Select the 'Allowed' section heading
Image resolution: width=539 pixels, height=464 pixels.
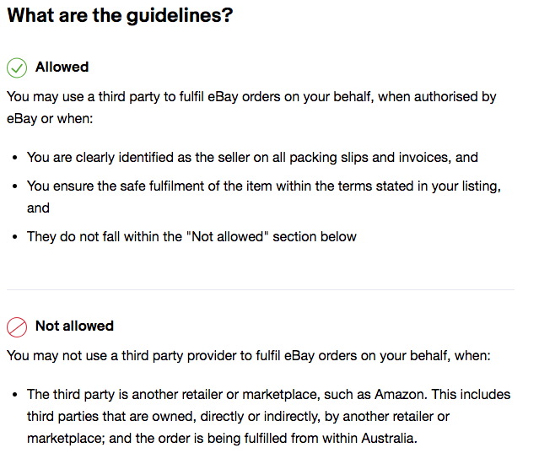62,67
